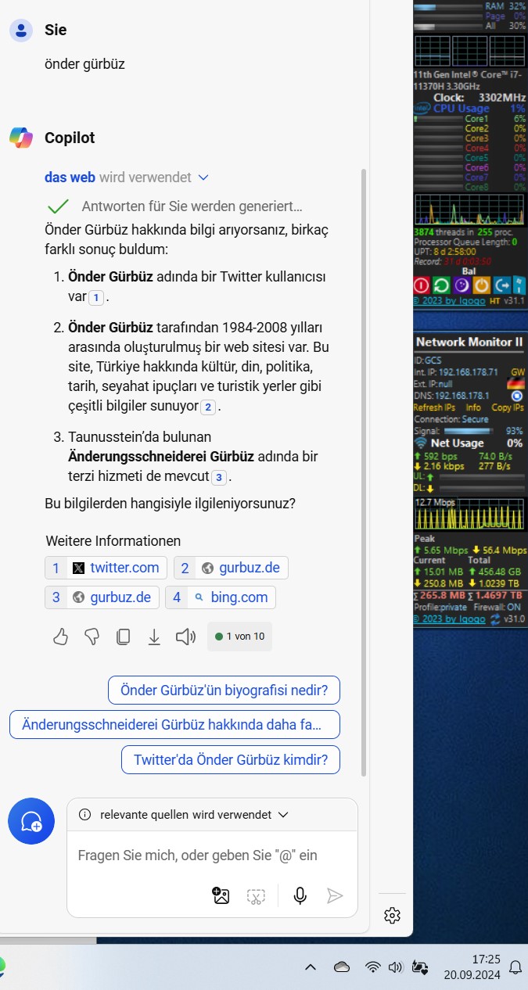This screenshot has width=528, height=990.
Task: Open the cloud tray icon
Action: coord(342,967)
